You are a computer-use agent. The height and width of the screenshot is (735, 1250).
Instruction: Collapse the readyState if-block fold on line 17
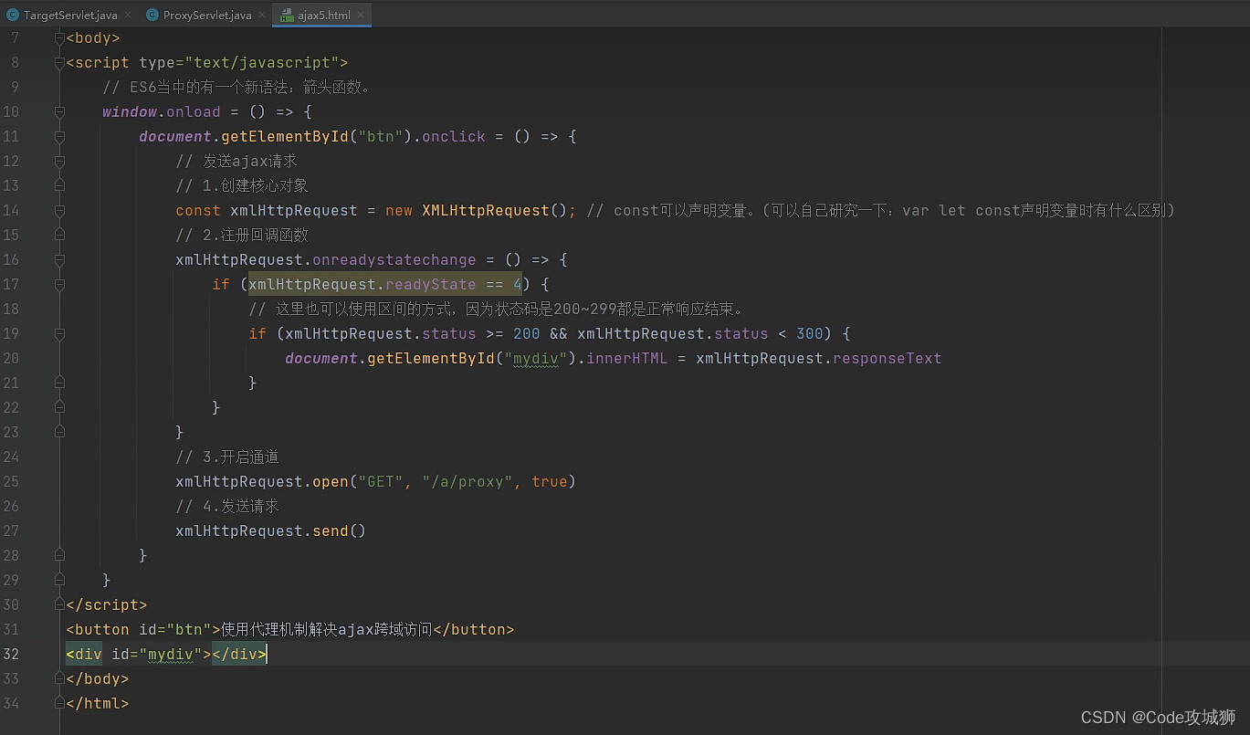(x=59, y=285)
